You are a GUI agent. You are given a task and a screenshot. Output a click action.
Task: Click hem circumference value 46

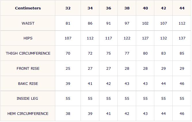tap(182, 113)
